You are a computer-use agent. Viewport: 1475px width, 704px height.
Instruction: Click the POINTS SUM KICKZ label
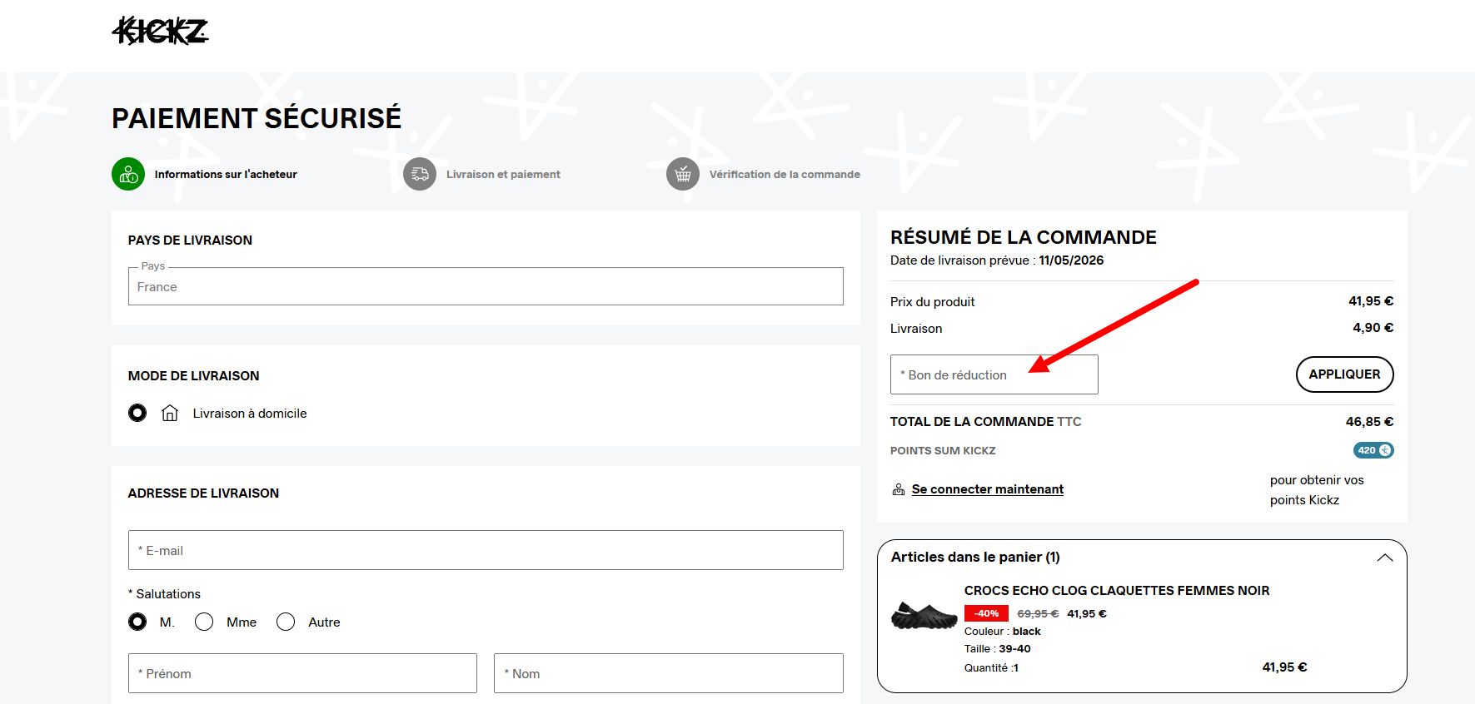point(943,450)
